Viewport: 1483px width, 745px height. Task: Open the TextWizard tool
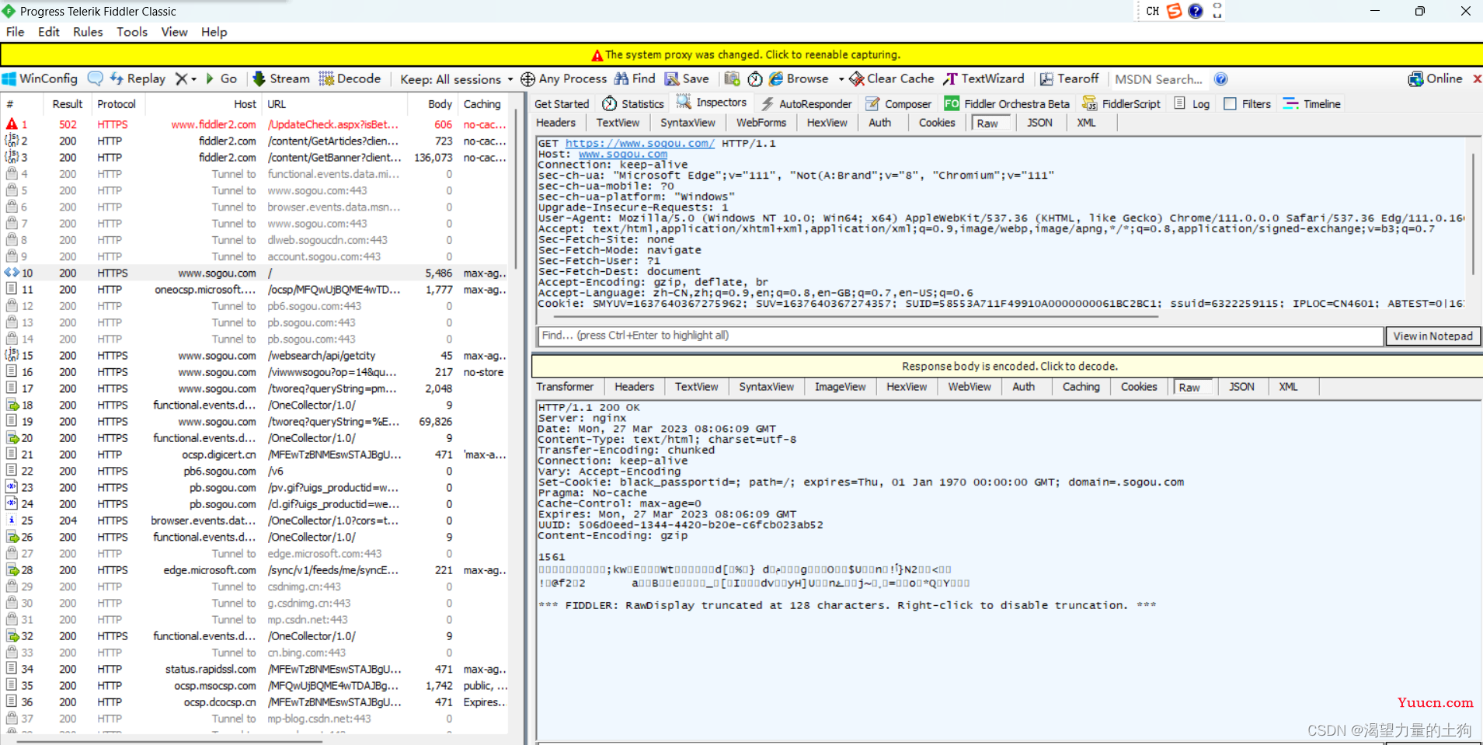pos(984,78)
